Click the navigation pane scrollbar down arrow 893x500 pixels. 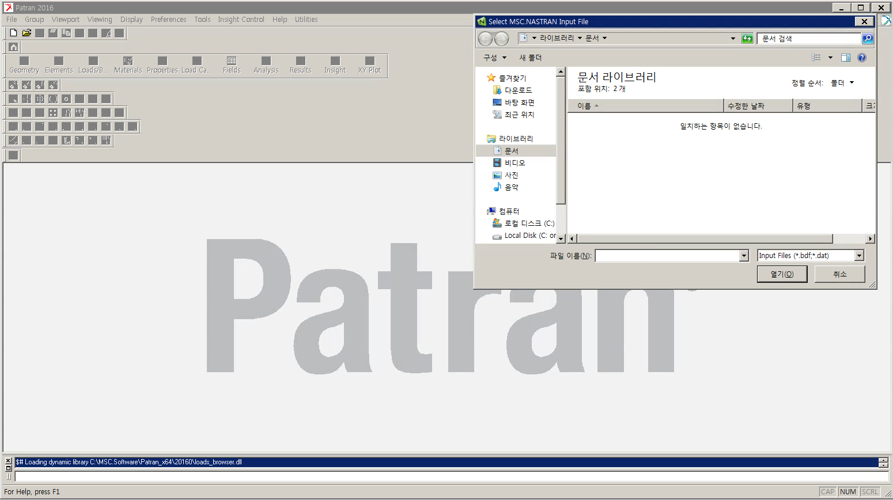click(561, 238)
